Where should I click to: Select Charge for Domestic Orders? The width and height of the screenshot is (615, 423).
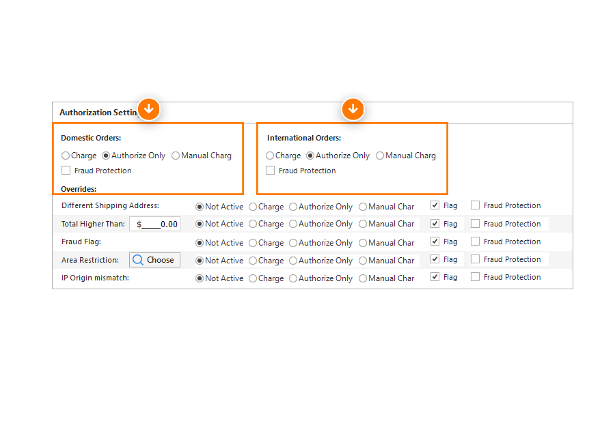coord(66,156)
